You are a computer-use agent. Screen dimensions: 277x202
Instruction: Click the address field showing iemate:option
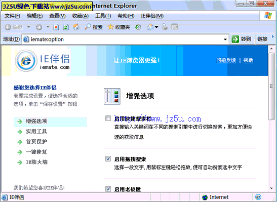[x=126, y=39]
